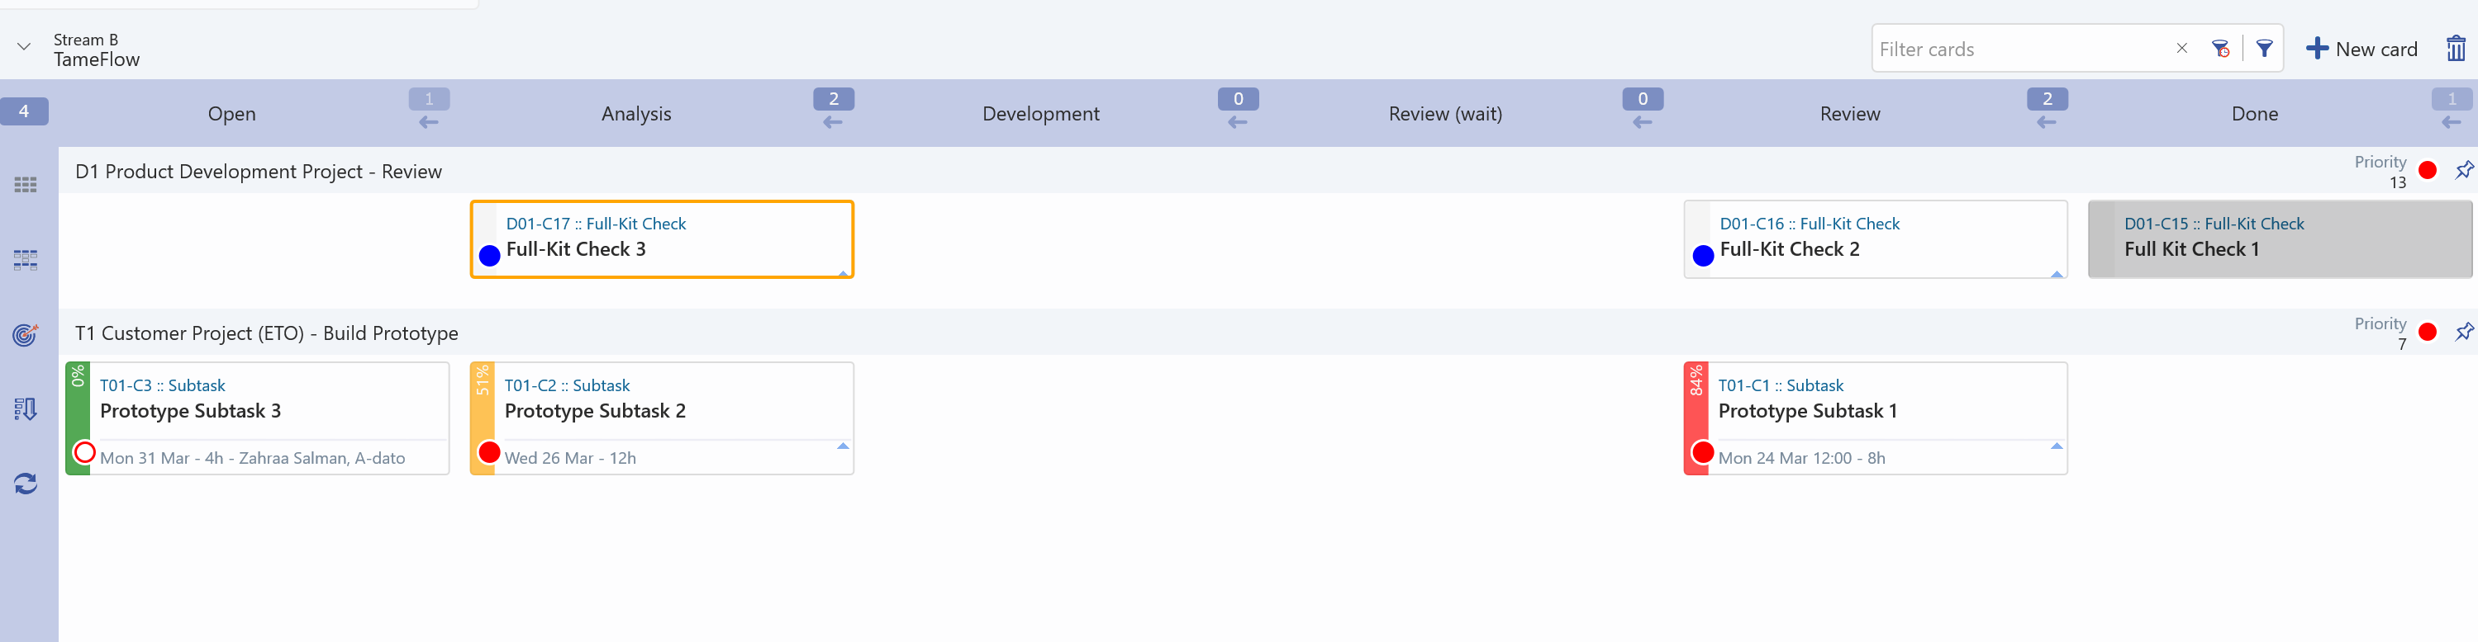
Task: Collapse Analysis column via its arrow
Action: coord(833,122)
